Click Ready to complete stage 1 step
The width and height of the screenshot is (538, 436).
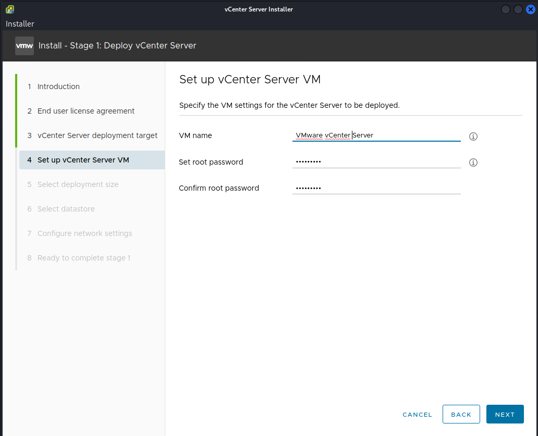click(83, 258)
